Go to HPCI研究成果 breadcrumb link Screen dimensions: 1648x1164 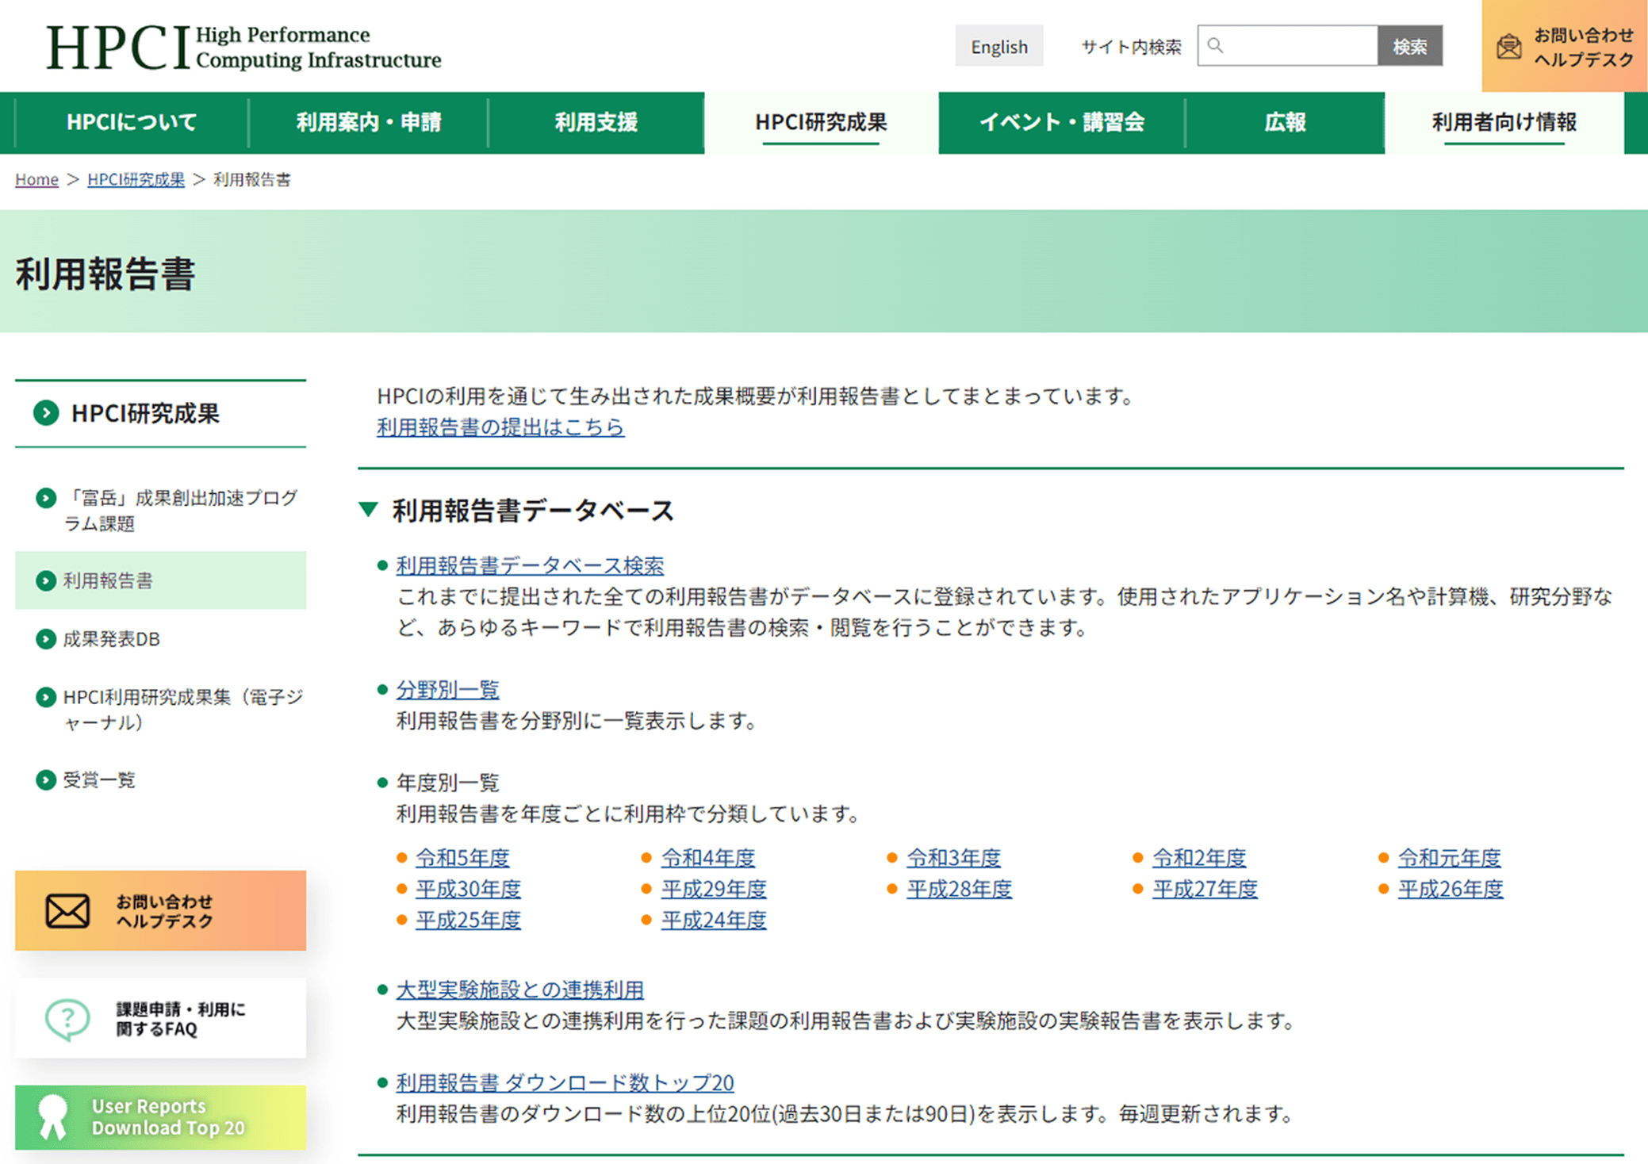pos(136,179)
